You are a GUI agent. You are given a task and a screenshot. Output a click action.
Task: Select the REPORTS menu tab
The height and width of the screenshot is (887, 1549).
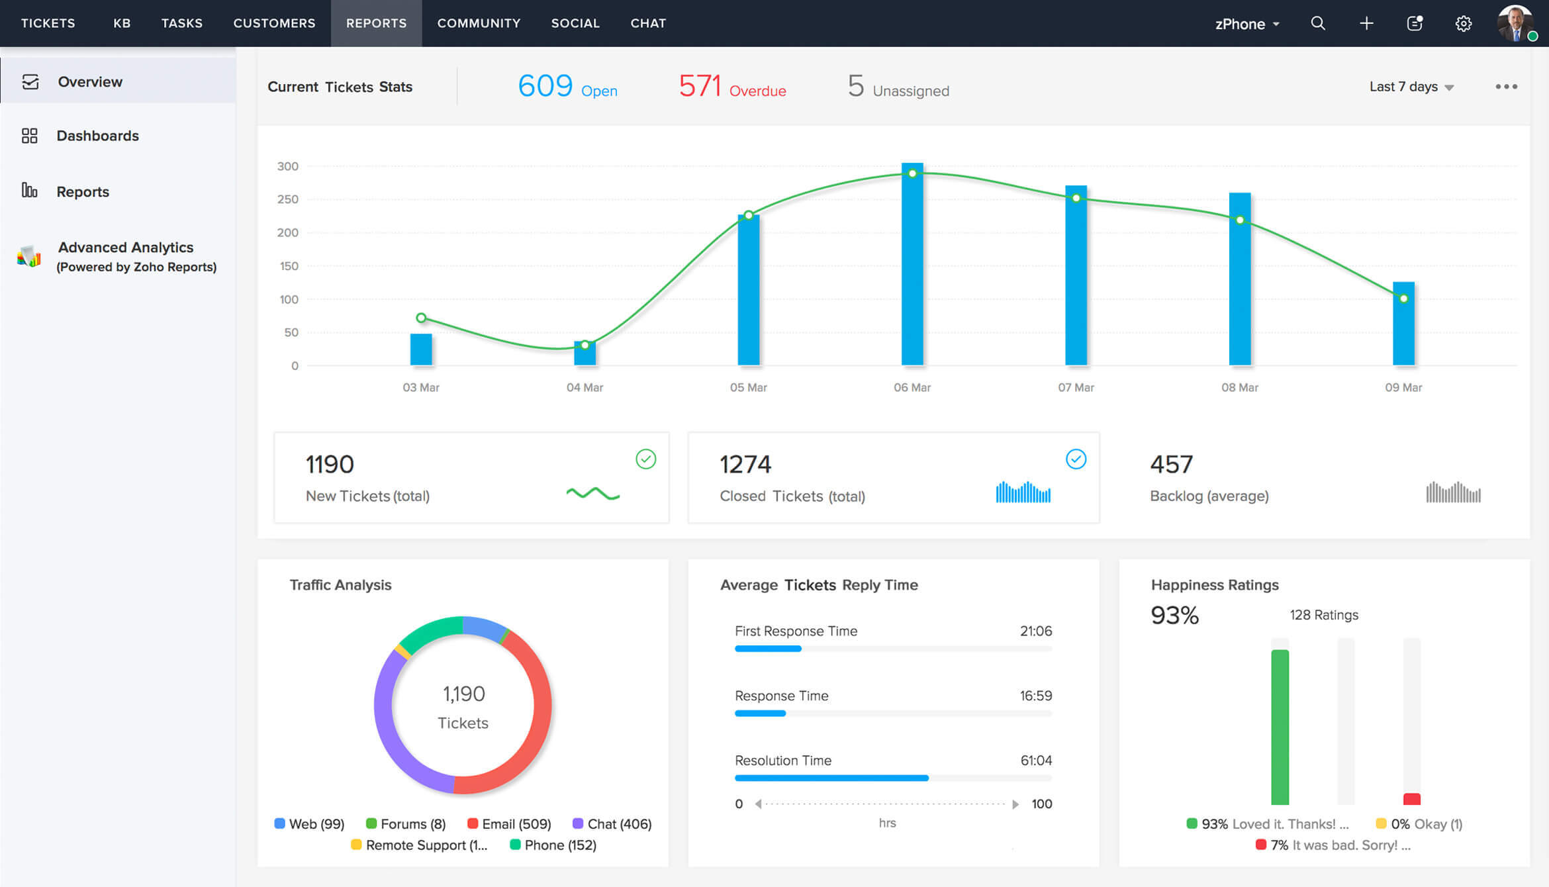377,23
